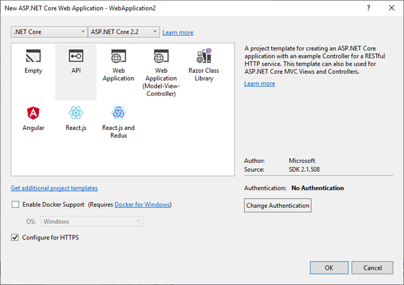
Task: Follow the Docker for Windows link
Action: (142, 205)
